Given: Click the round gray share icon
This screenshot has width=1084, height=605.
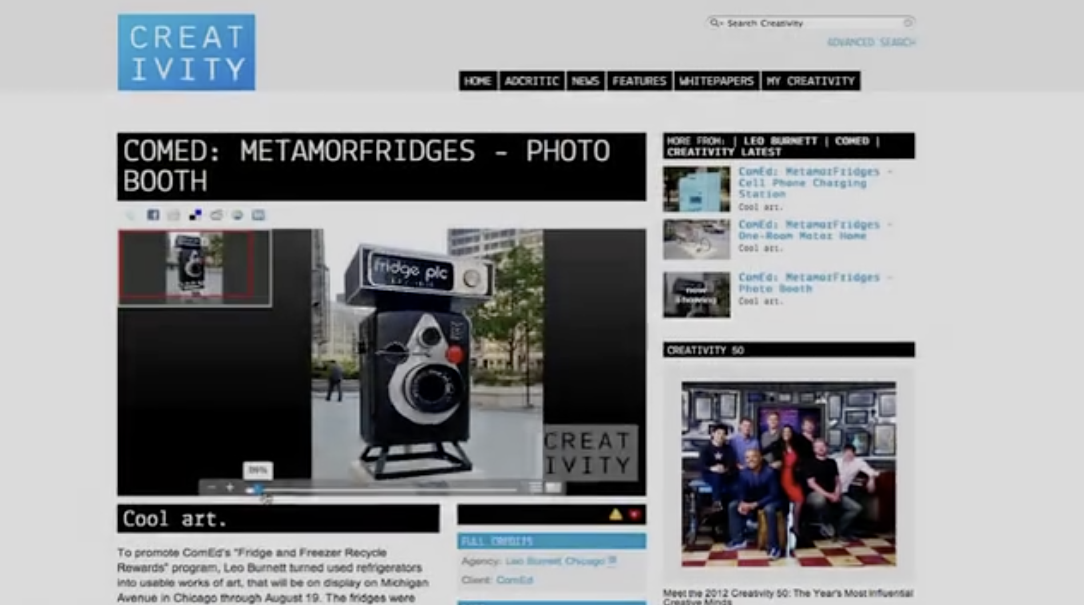Looking at the screenshot, I should [237, 215].
